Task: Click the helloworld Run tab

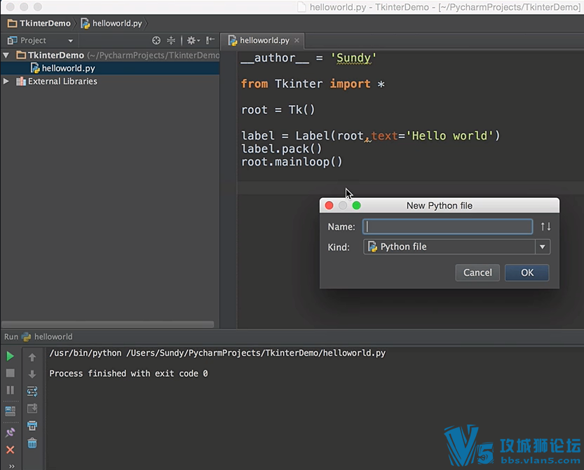Action: coord(47,337)
